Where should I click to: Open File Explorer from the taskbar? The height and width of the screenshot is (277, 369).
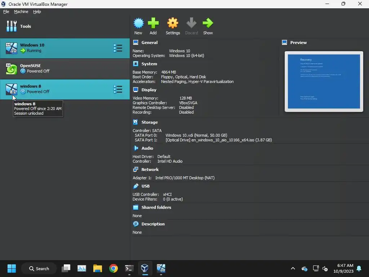click(x=97, y=268)
